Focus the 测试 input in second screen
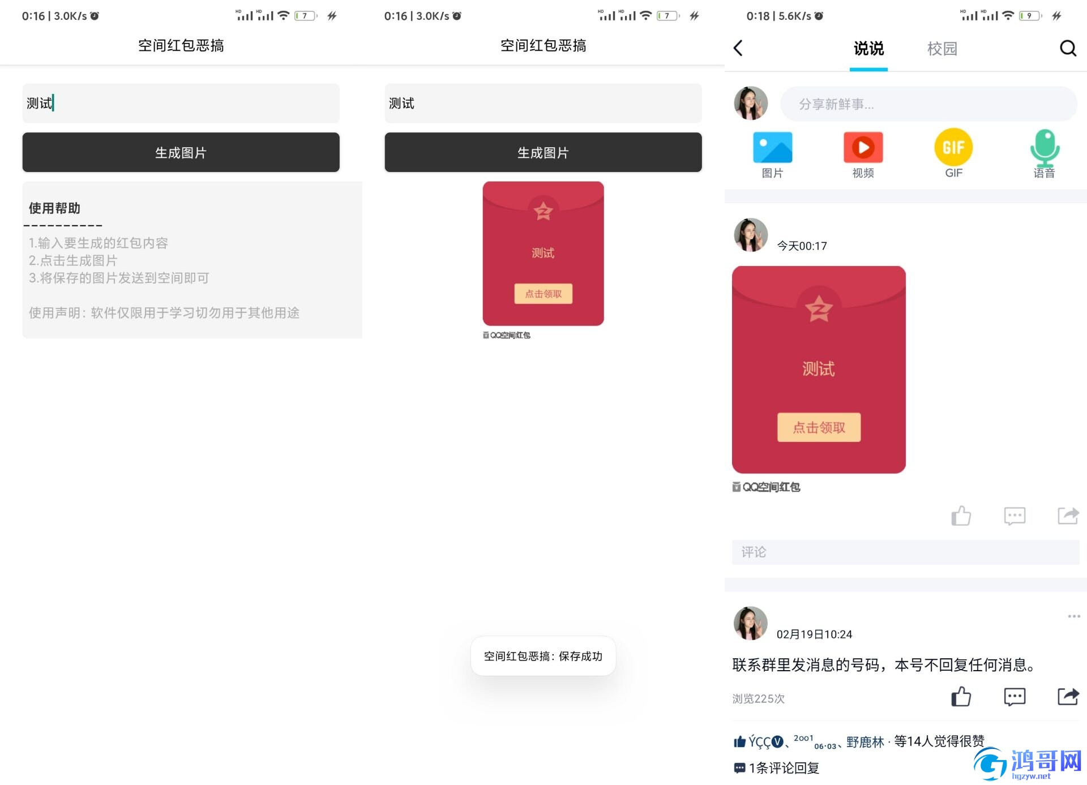The height and width of the screenshot is (785, 1087). (x=543, y=103)
